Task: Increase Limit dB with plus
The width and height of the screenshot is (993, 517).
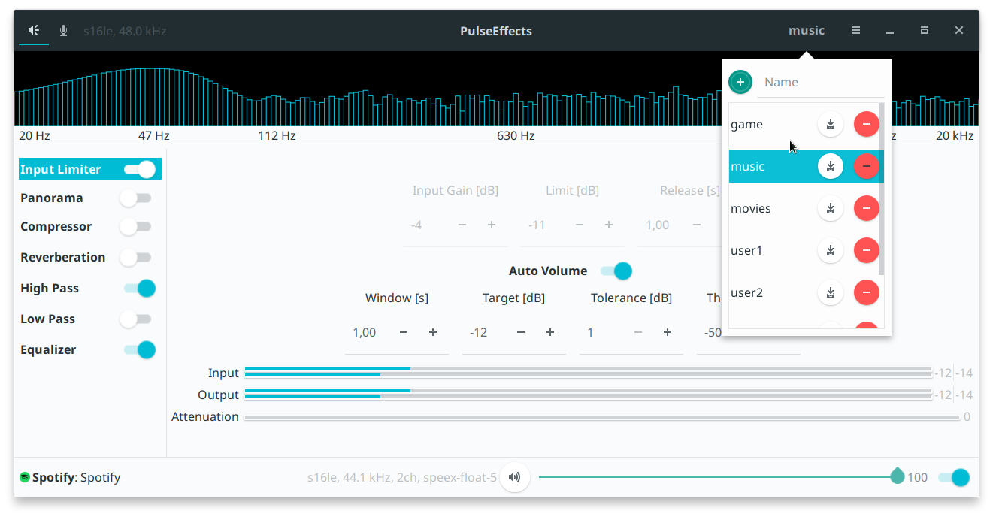Action: (x=609, y=225)
